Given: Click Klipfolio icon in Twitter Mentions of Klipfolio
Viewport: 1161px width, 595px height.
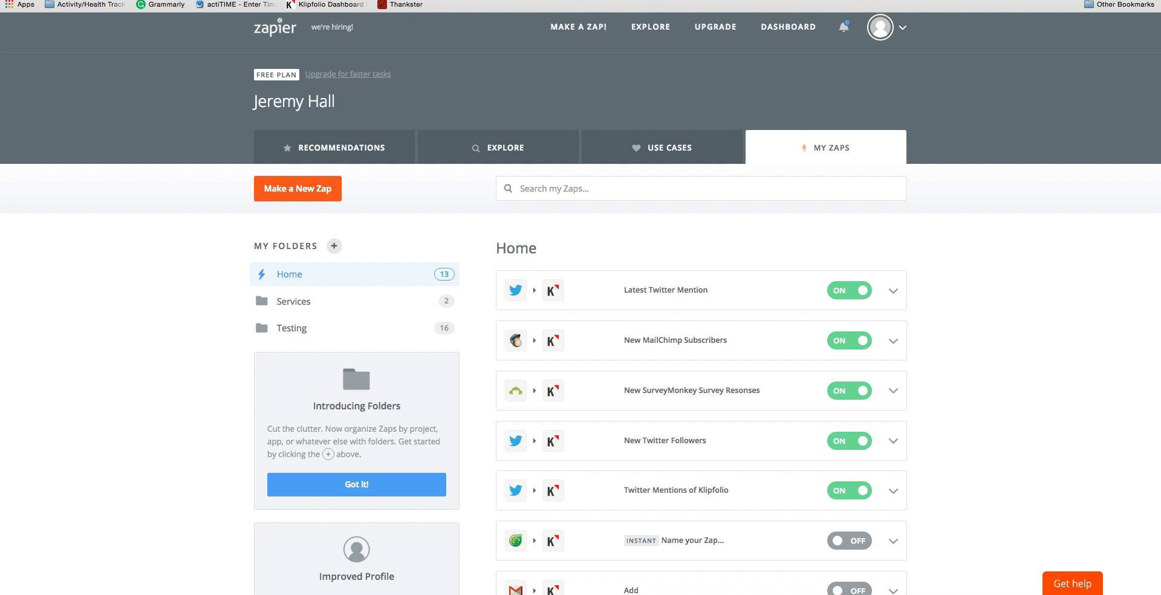Looking at the screenshot, I should tap(553, 490).
